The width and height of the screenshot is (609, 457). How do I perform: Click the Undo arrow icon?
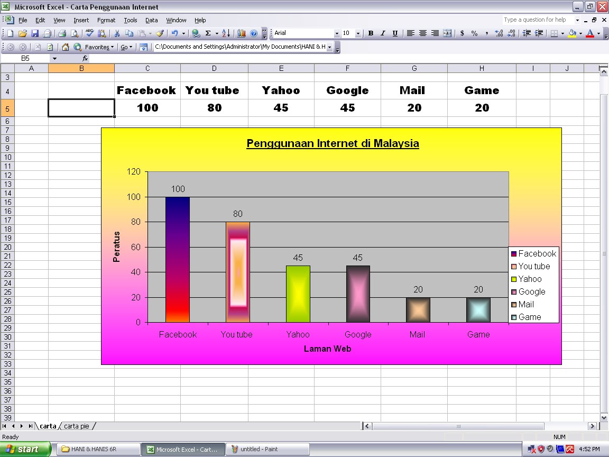click(175, 33)
